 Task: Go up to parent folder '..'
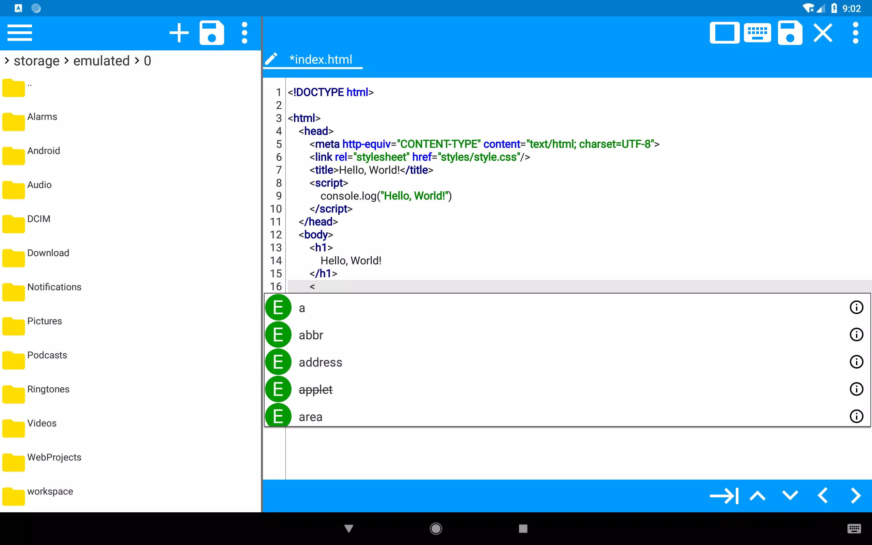coord(130,87)
